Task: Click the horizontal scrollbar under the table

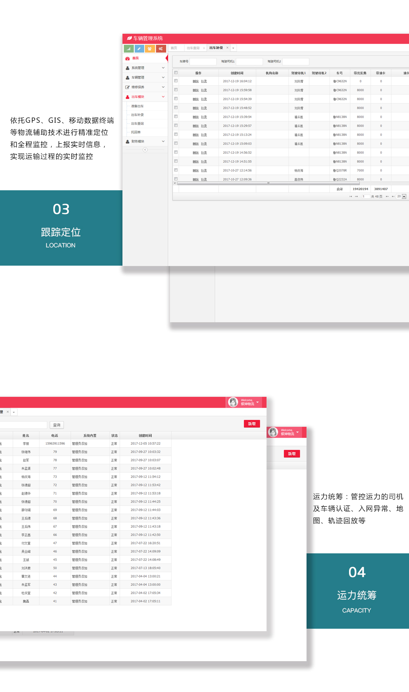Action: pyautogui.click(x=268, y=183)
